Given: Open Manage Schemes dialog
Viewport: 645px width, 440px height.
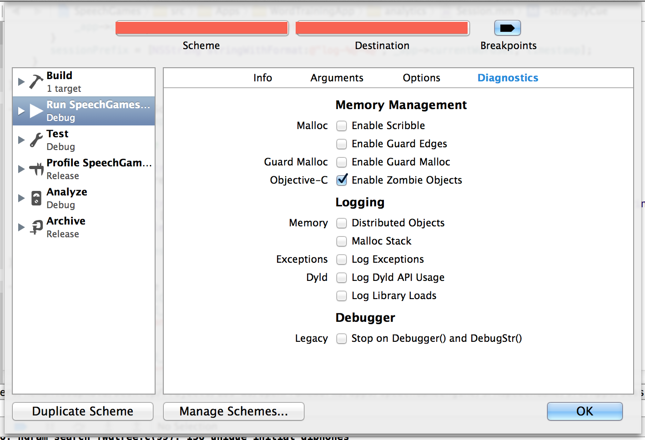Looking at the screenshot, I should [x=234, y=411].
